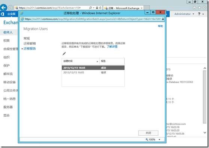The image size is (209, 148).
Task: Open the Administrator account dropdown
Action: [184, 14]
